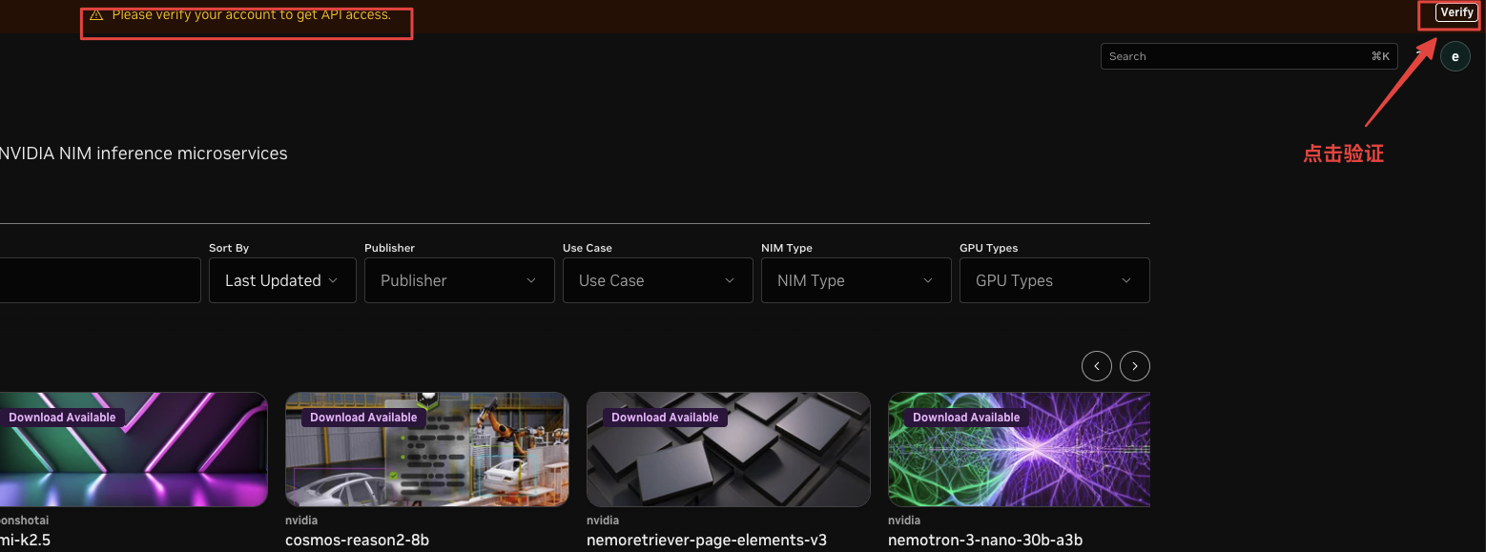This screenshot has height=552, width=1486.
Task: Open the nemoretriever-page-elements-v3 card image
Action: (729, 449)
